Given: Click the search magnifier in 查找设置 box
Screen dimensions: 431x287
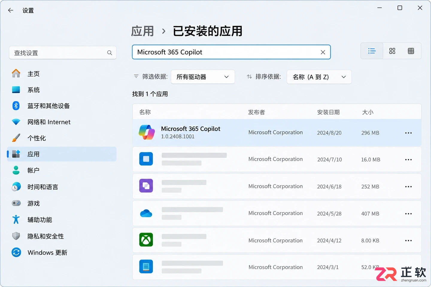Looking at the screenshot, I should click(110, 53).
